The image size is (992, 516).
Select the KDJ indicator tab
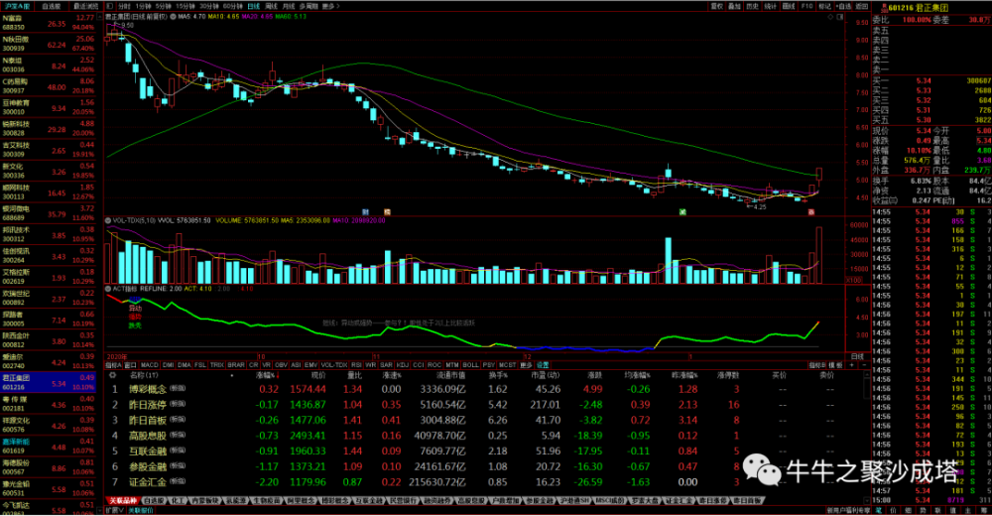pos(403,365)
